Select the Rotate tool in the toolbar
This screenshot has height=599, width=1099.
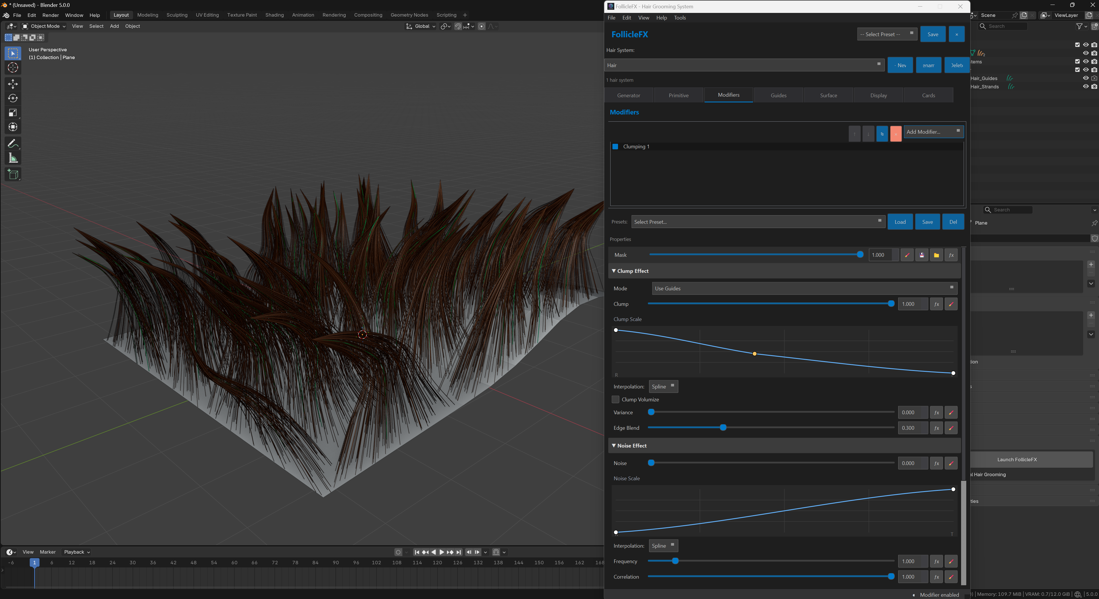pyautogui.click(x=13, y=98)
